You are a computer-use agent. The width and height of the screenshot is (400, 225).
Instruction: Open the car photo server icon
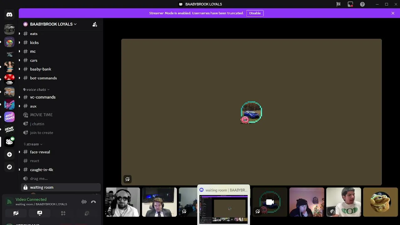pyautogui.click(x=9, y=29)
